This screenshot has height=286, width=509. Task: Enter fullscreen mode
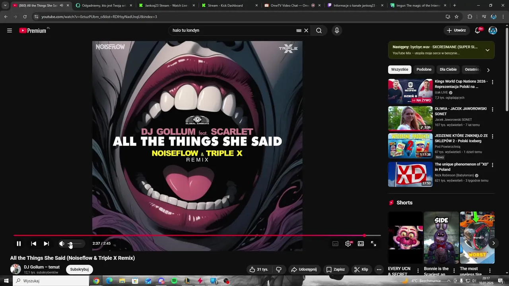373,243
